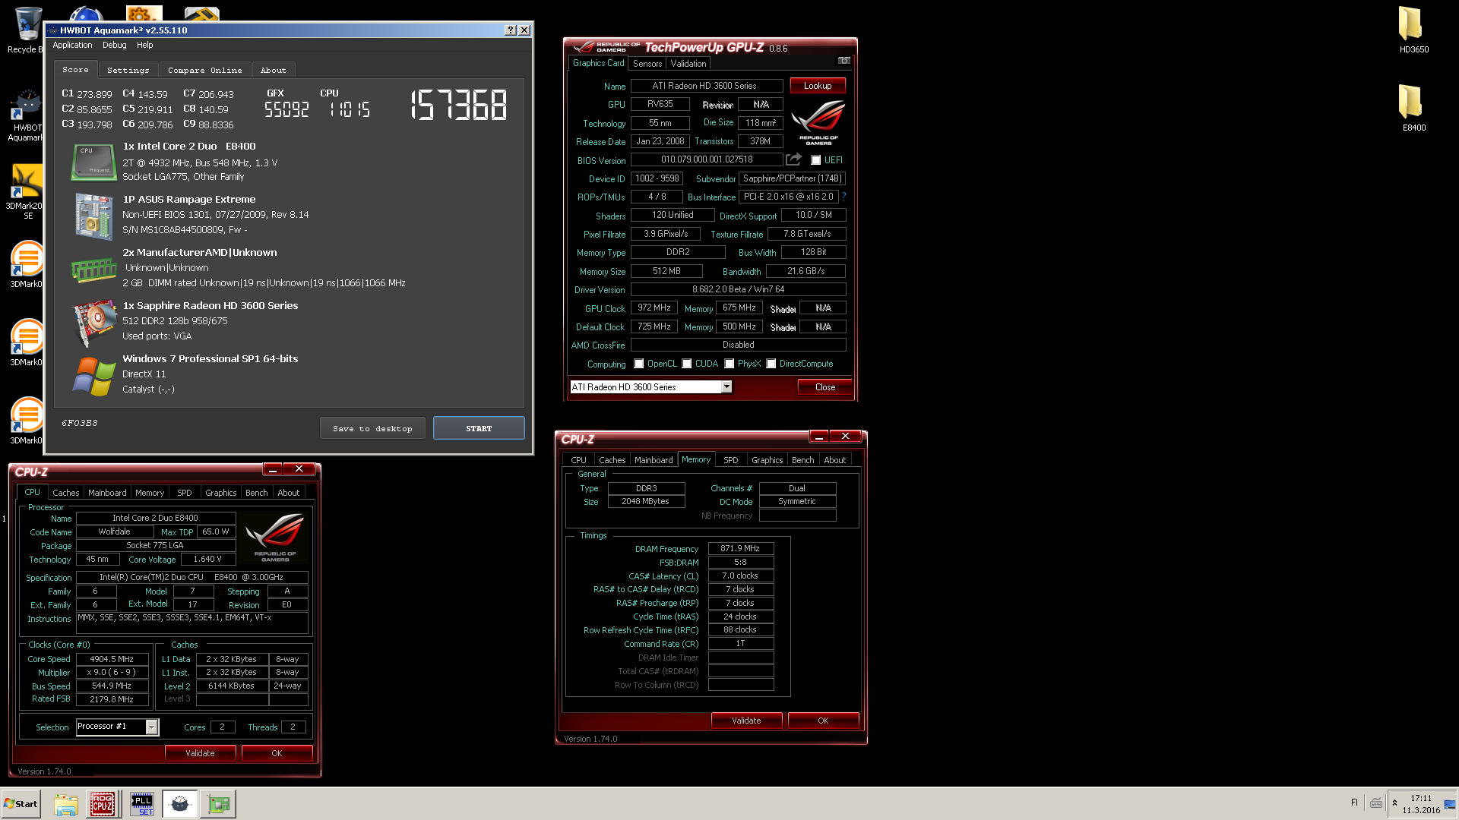Click the CPU chip icon in Aquamark
The image size is (1459, 820).
[93, 162]
